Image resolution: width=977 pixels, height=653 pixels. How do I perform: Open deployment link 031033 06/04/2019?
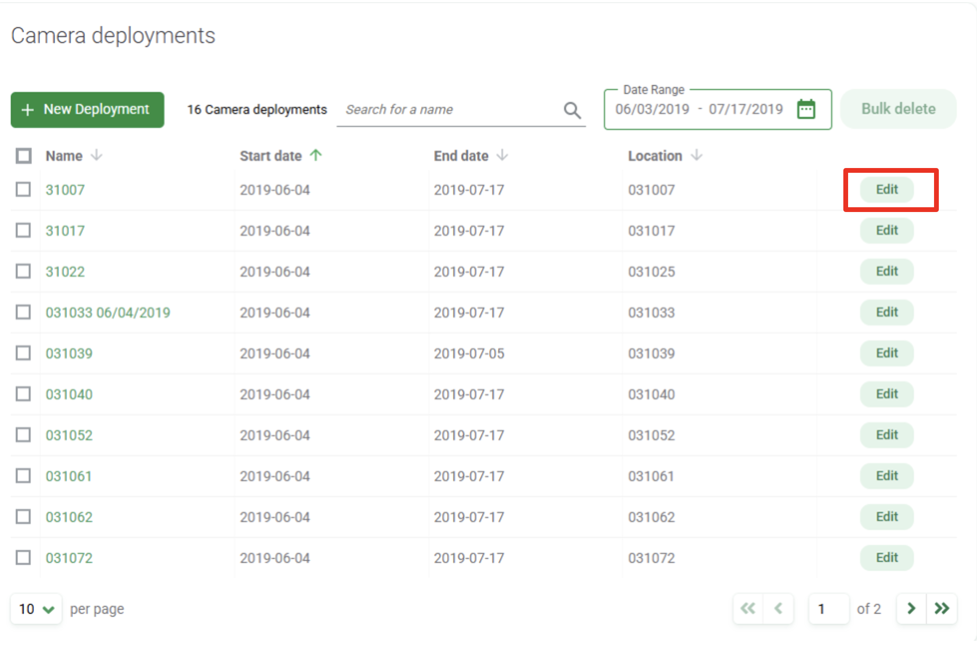108,313
